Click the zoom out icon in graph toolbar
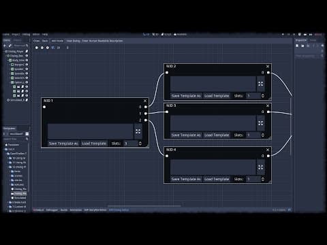 pyautogui.click(x=37, y=48)
